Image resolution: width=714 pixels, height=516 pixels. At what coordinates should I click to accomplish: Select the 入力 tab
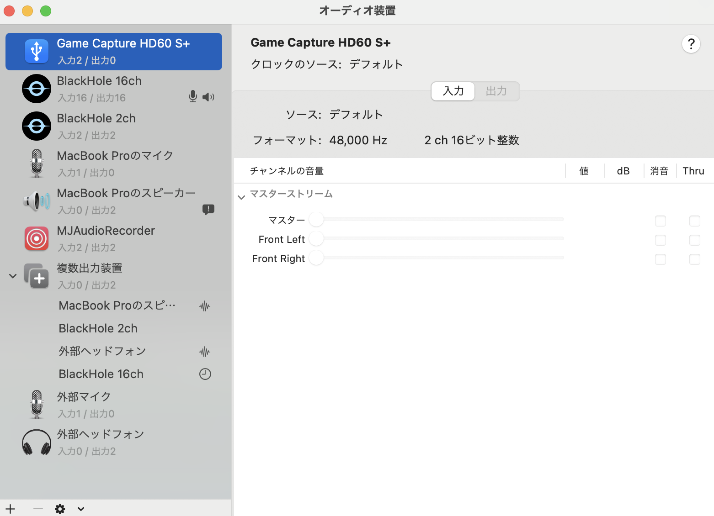tap(453, 91)
